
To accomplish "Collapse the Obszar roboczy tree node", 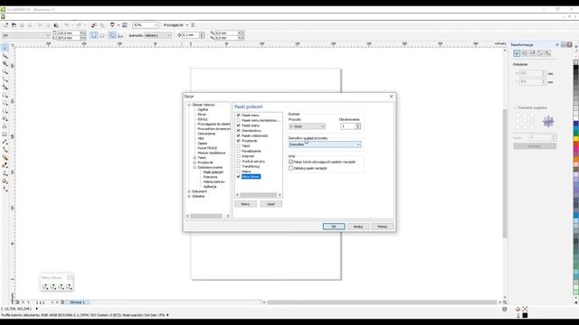I will click(x=189, y=105).
